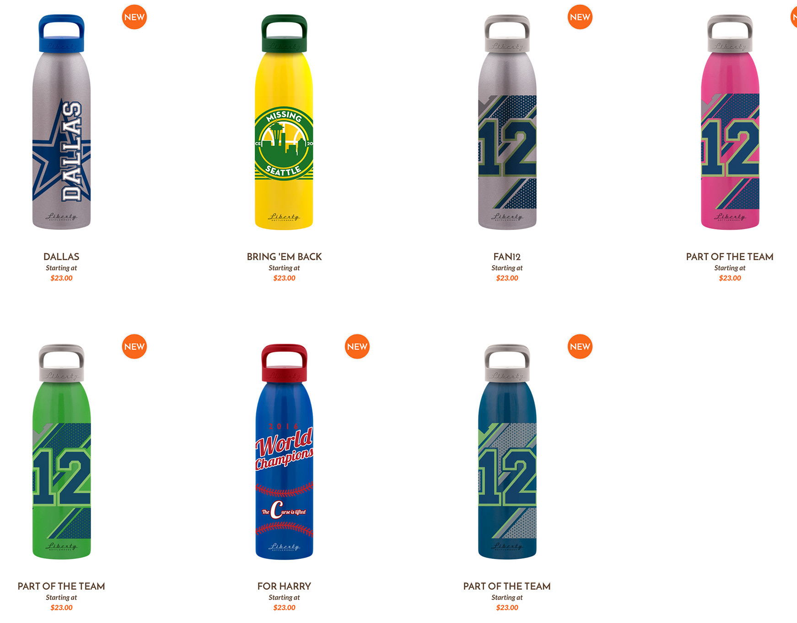Open the yellow Missing Seattle bottle image
The height and width of the screenshot is (623, 797).
tap(284, 122)
